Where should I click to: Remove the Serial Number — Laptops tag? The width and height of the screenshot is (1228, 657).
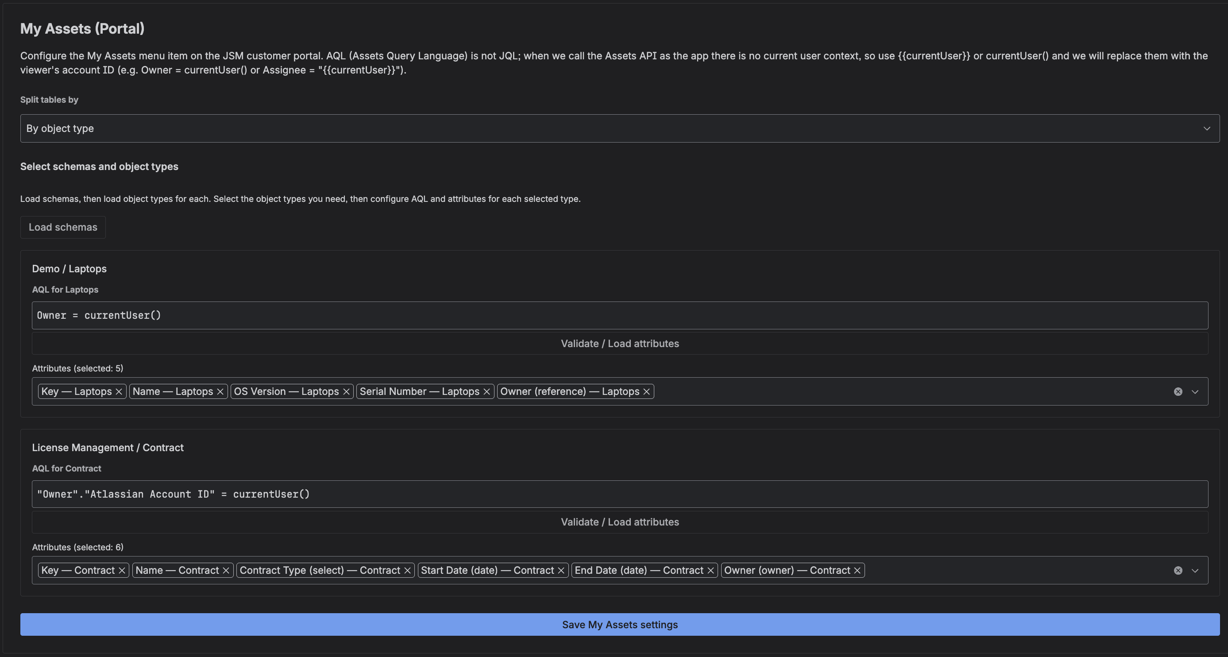pos(487,391)
